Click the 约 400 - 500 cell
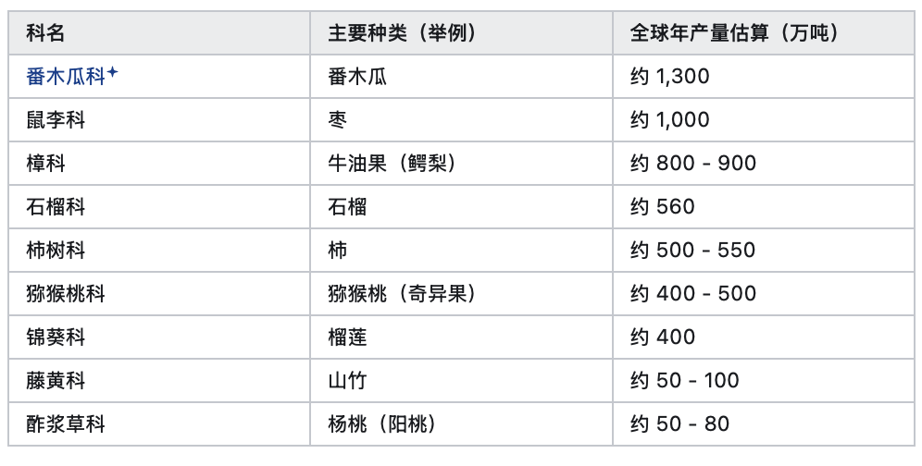This screenshot has width=922, height=466. pos(764,294)
